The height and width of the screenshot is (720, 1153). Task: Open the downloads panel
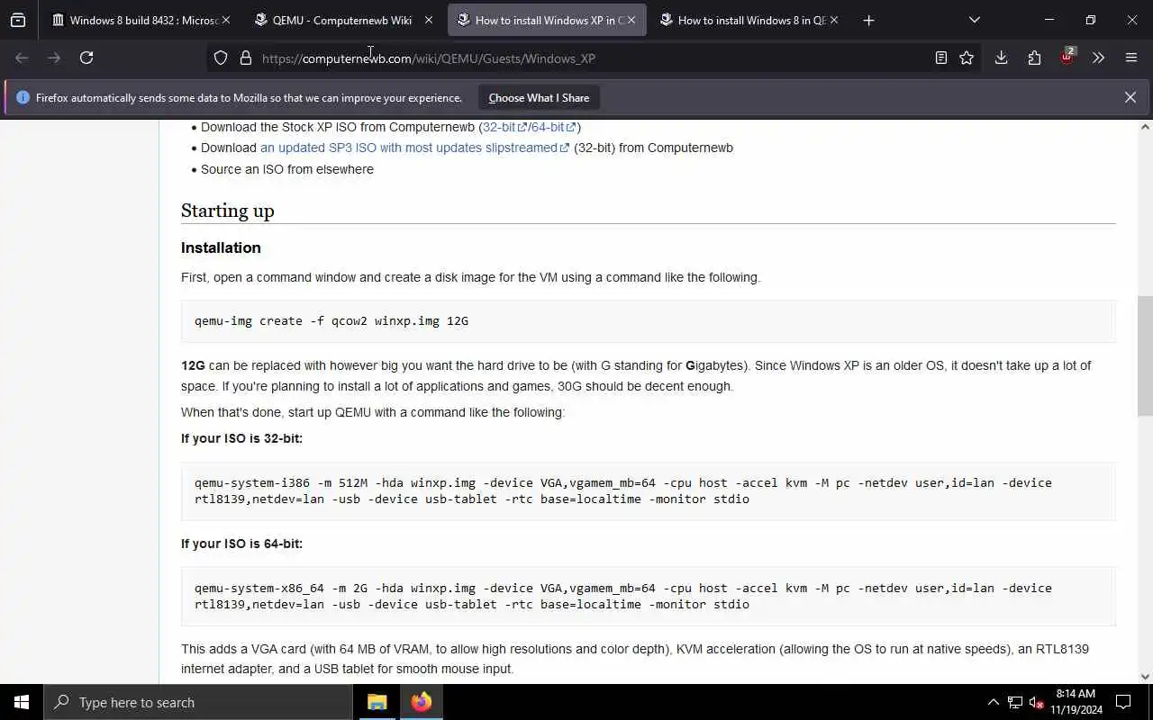tap(1001, 58)
